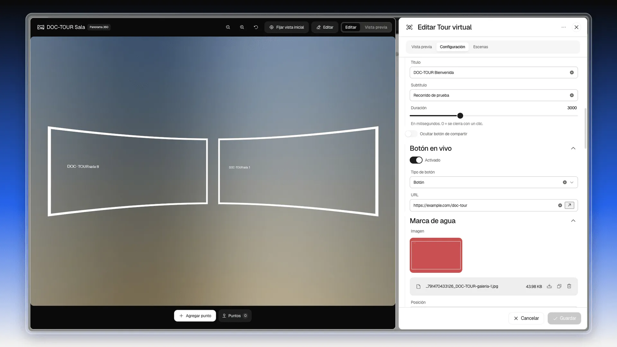
Task: Click the file icon beside the jpg name
Action: [418, 287]
